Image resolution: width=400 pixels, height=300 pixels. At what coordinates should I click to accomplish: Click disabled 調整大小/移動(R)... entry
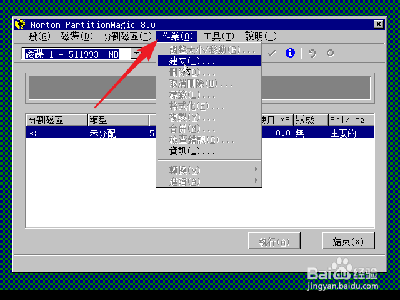pyautogui.click(x=209, y=49)
